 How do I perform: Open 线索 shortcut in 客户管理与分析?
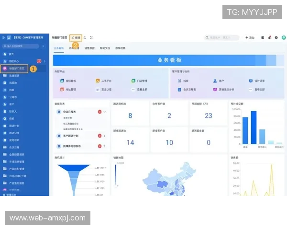pyautogui.click(x=183, y=80)
